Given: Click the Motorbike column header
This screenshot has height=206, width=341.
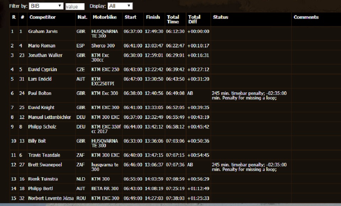Looking at the screenshot, I should (x=104, y=17).
